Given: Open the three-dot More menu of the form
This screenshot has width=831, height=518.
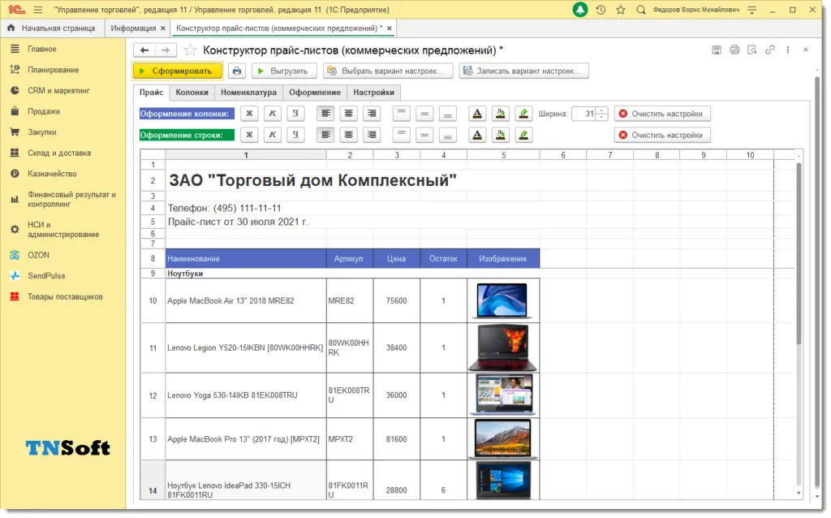Looking at the screenshot, I should coord(788,50).
